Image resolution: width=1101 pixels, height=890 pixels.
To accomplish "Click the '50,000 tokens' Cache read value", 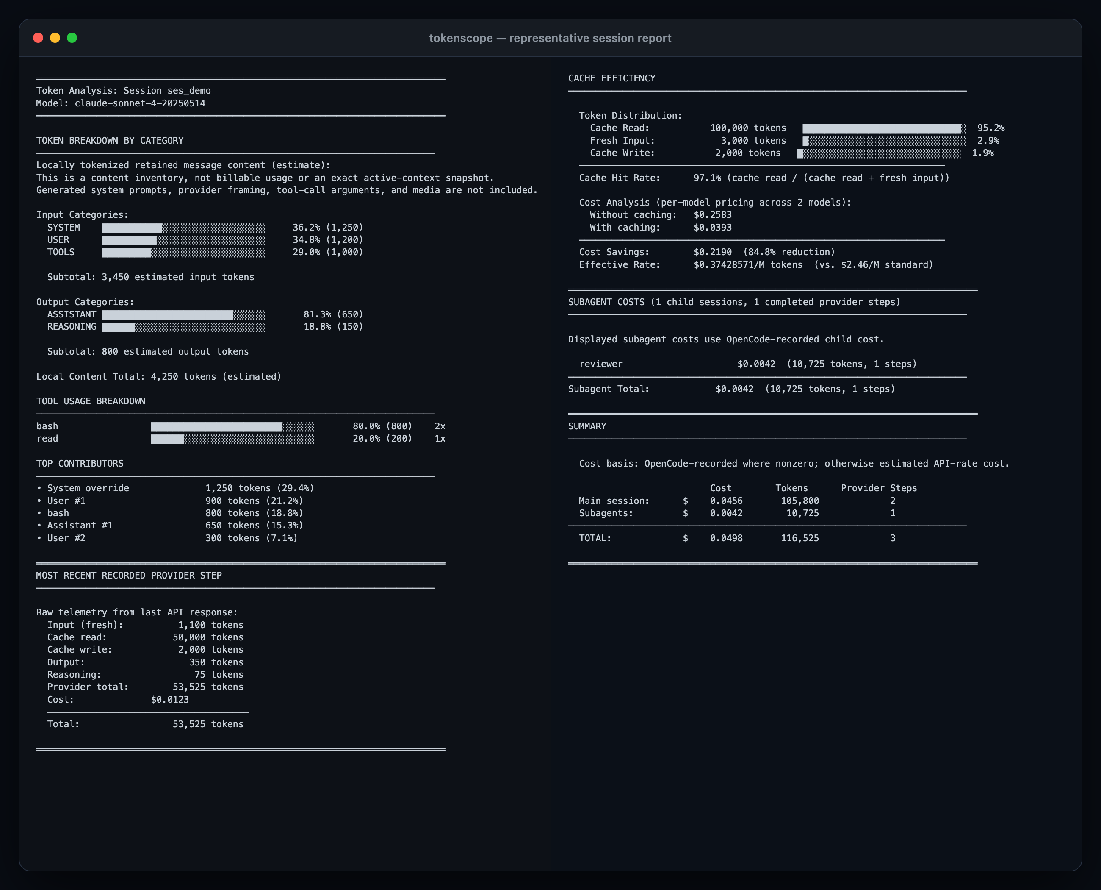I will click(208, 637).
